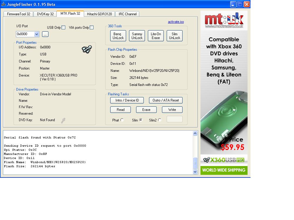The image size is (294, 220).
Task: Click the 'Winbond/NEX(W25P20/NX25P20)' name in Flash Chip Properties
Action: 154,71
